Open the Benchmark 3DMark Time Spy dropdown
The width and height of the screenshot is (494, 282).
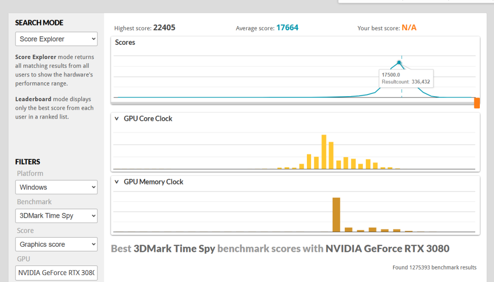tap(56, 216)
